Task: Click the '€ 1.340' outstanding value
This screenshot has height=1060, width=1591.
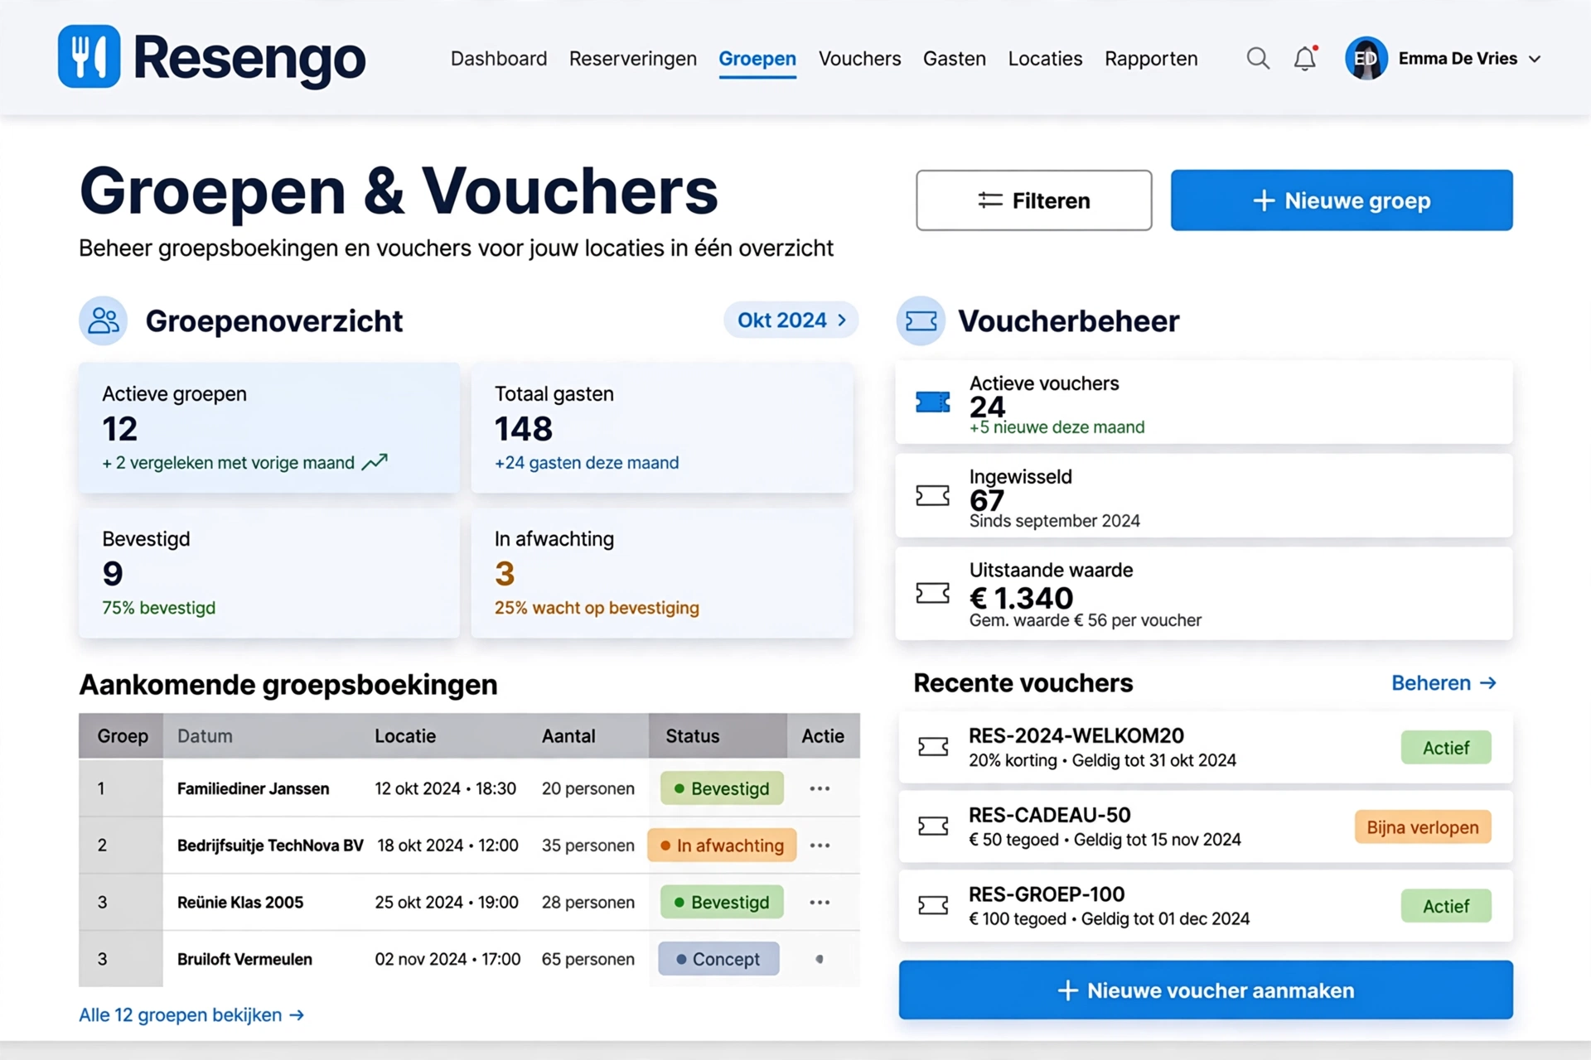Action: (1021, 598)
